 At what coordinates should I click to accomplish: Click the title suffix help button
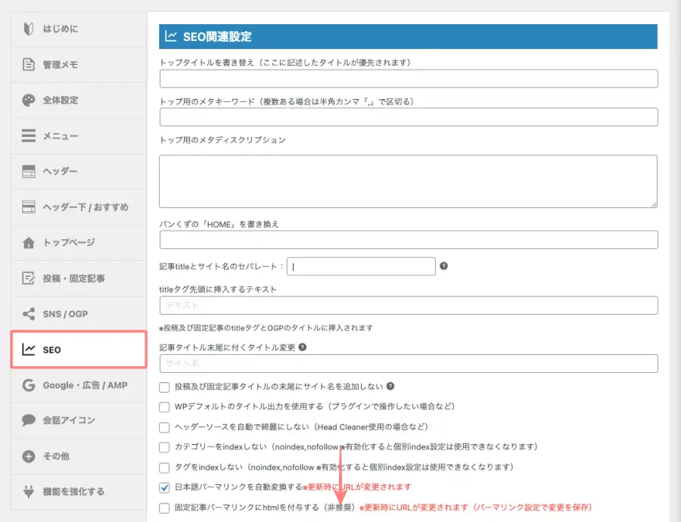coord(303,346)
